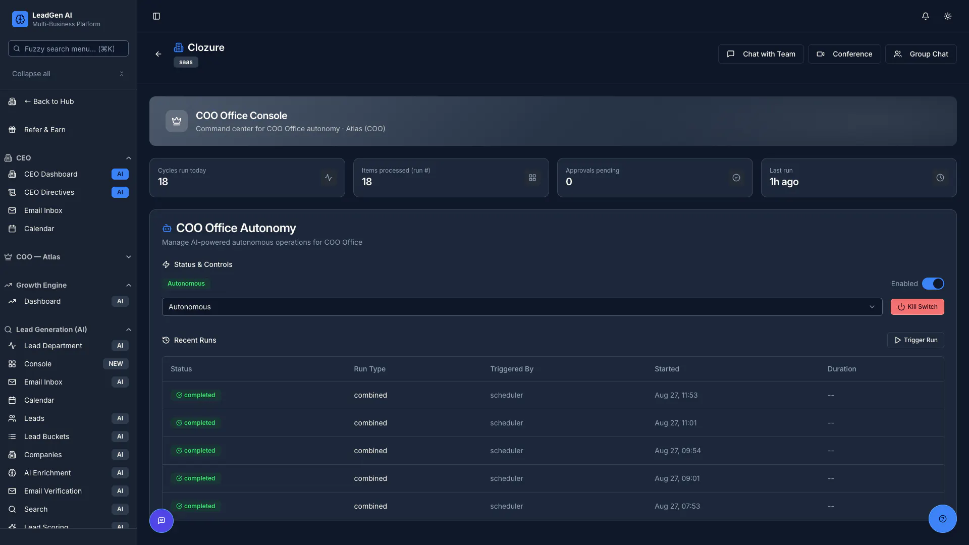969x545 pixels.
Task: Start a Conference
Action: coord(844,54)
